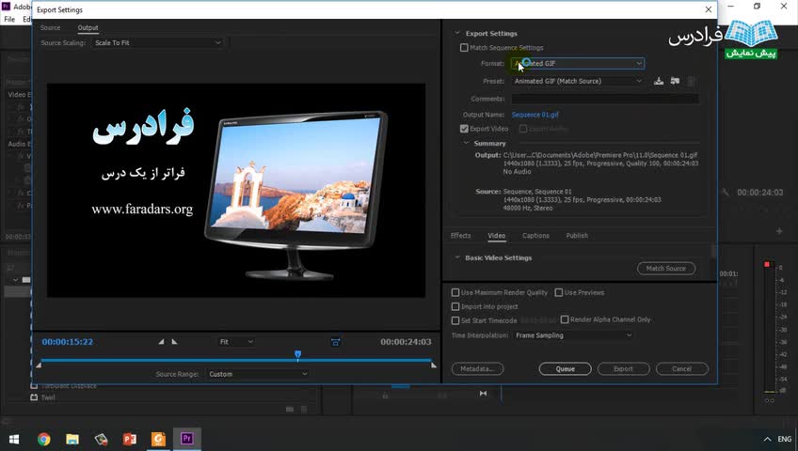Uncheck Export Video checkbox

[464, 129]
